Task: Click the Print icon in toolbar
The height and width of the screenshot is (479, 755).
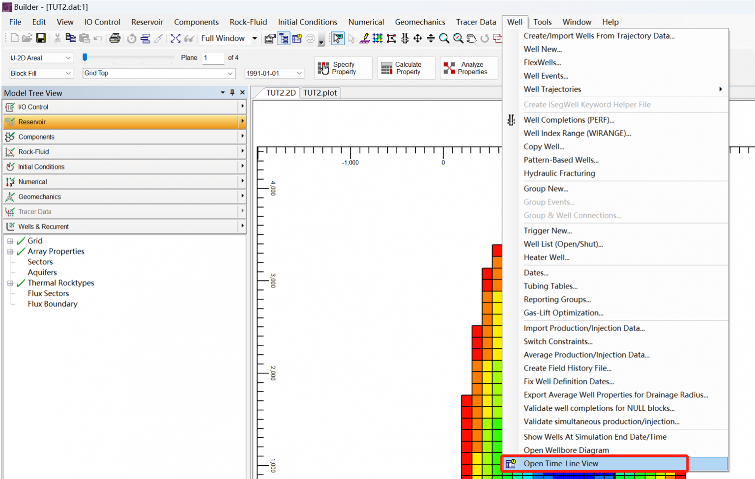Action: coord(115,38)
